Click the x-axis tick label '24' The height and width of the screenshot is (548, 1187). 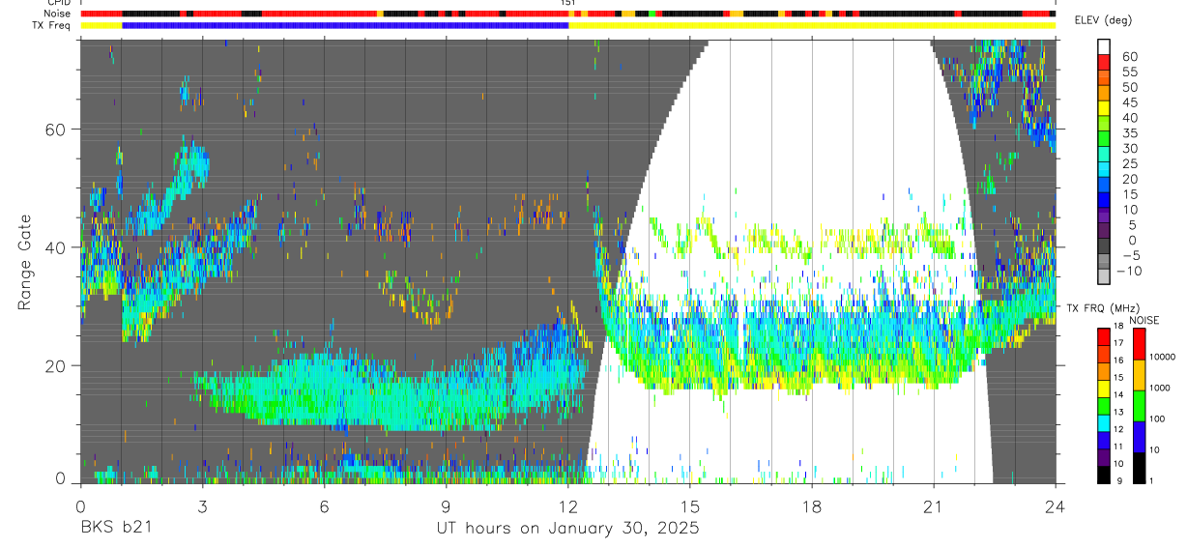[1056, 505]
